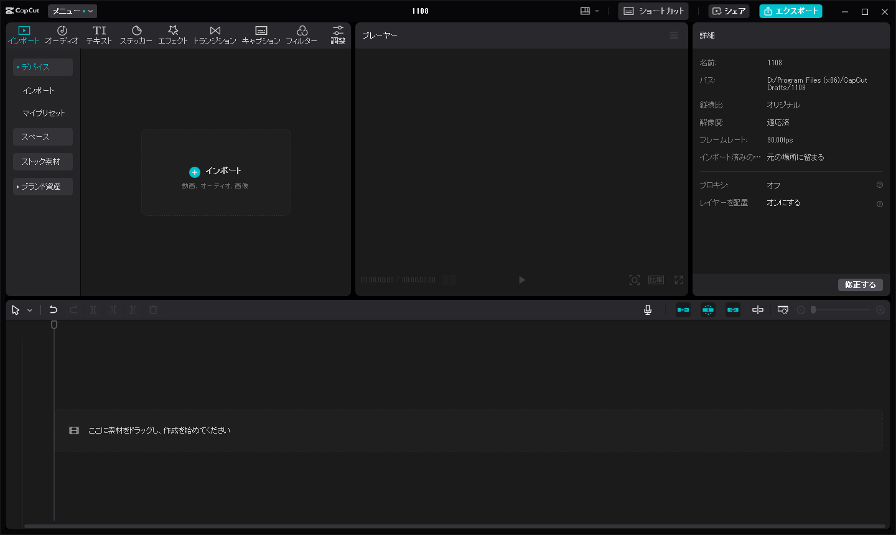Open the Filter (フィルター) tab
896x535 pixels.
[x=302, y=35]
